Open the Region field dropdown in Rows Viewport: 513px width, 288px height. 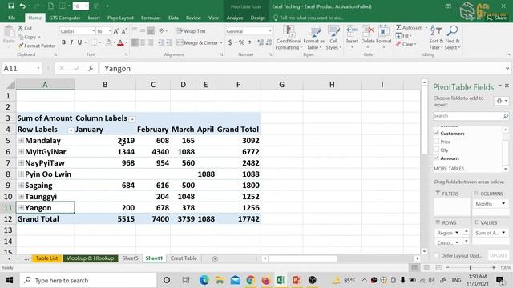[457, 233]
